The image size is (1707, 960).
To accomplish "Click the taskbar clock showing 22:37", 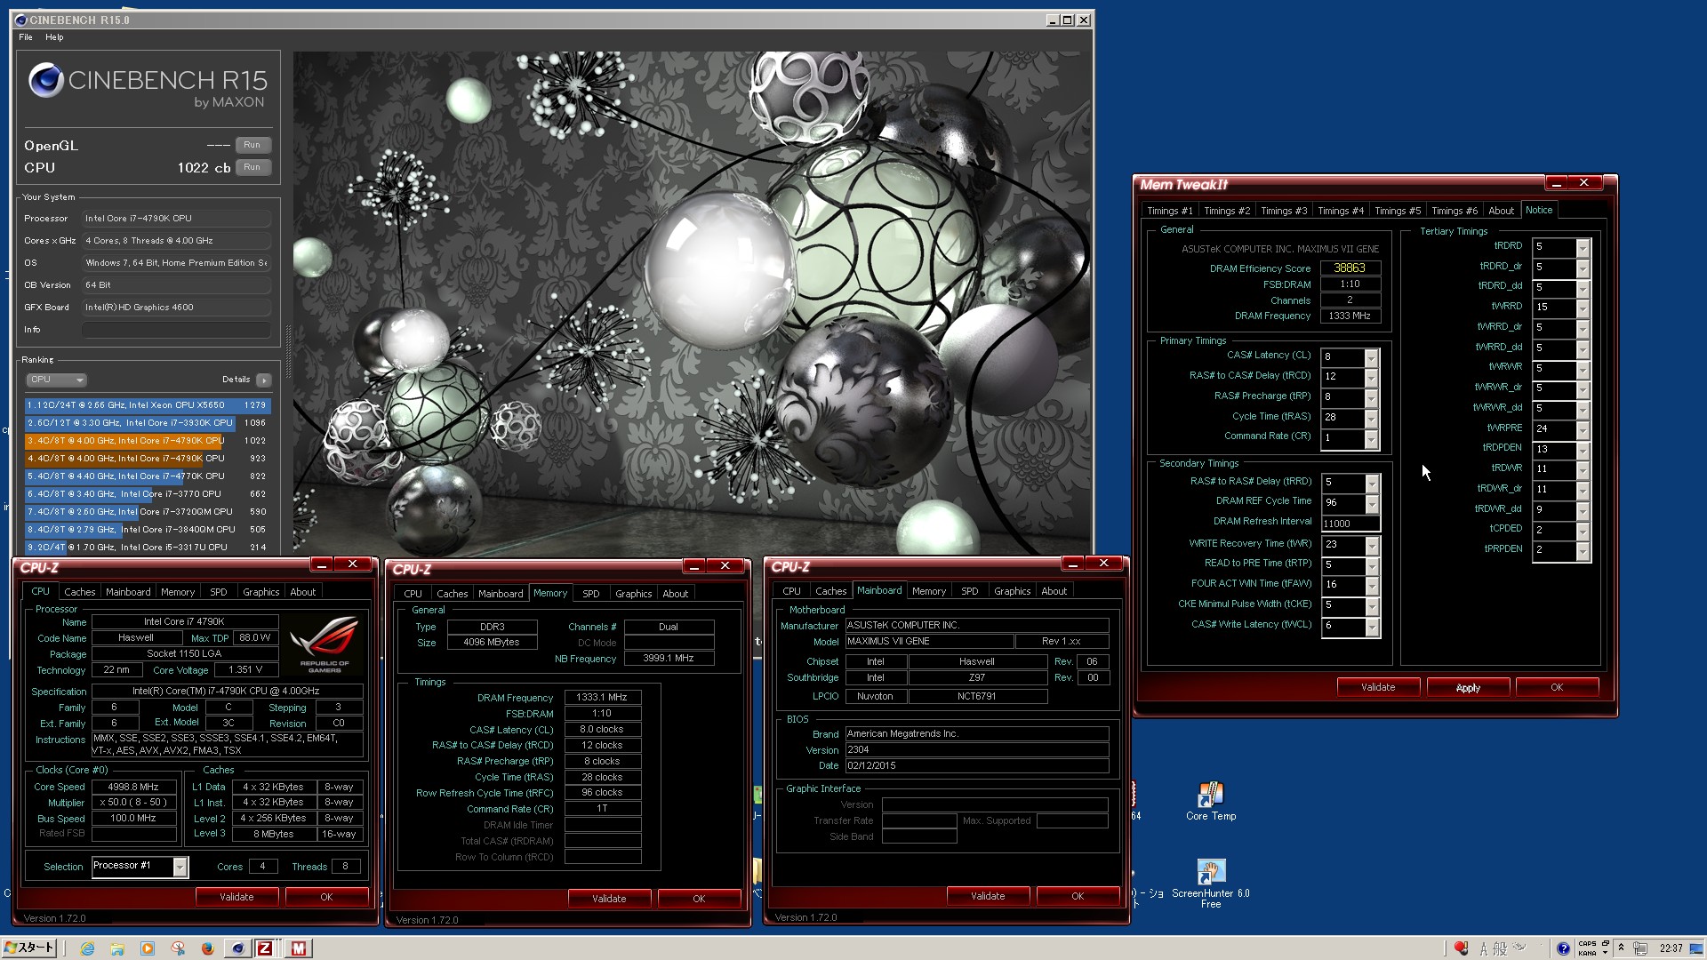I will 1671,948.
